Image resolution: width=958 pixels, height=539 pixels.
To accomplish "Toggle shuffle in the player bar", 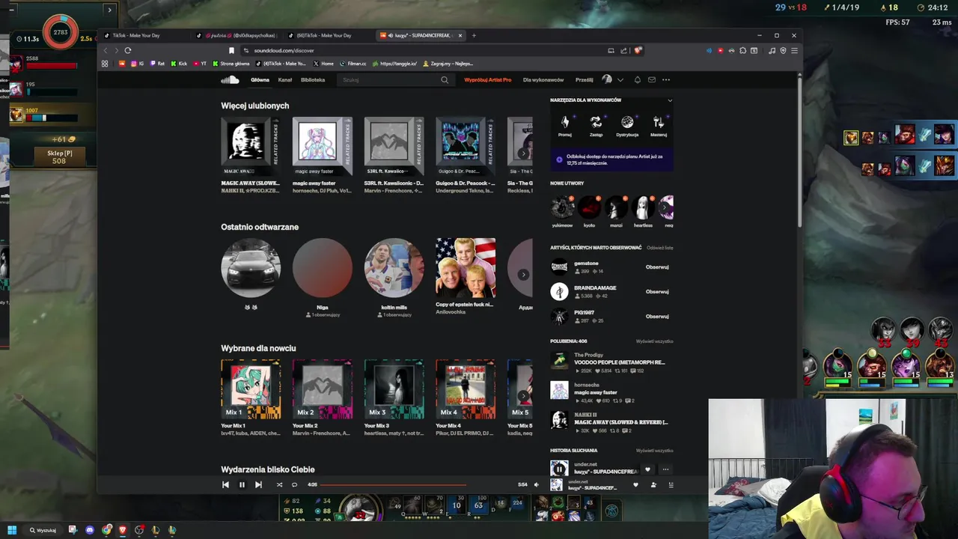I will click(x=279, y=484).
